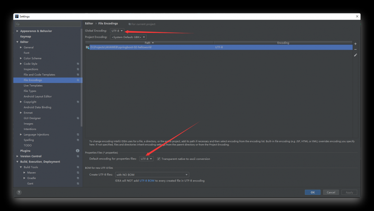Select TODO in settings tree
Image resolution: width=374 pixels, height=211 pixels.
(27, 146)
